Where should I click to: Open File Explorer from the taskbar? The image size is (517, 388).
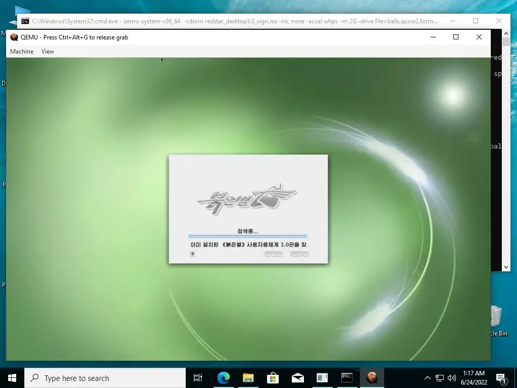click(248, 378)
